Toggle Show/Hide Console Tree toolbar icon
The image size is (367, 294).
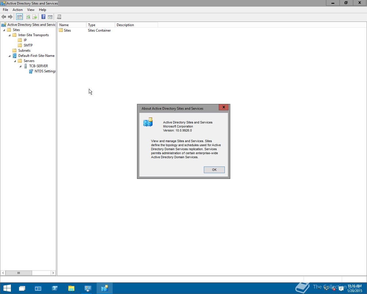(x=19, y=17)
